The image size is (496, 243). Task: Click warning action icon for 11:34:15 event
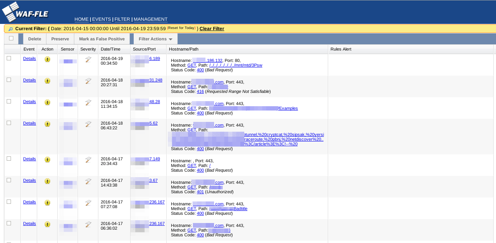coord(47,102)
